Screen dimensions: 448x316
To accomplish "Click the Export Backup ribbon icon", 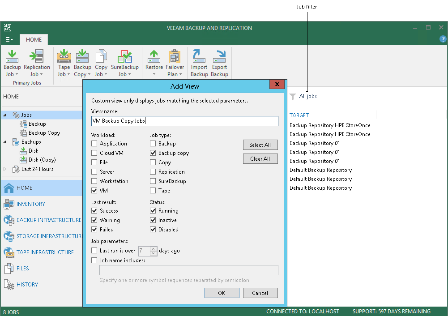I will pos(219,56).
